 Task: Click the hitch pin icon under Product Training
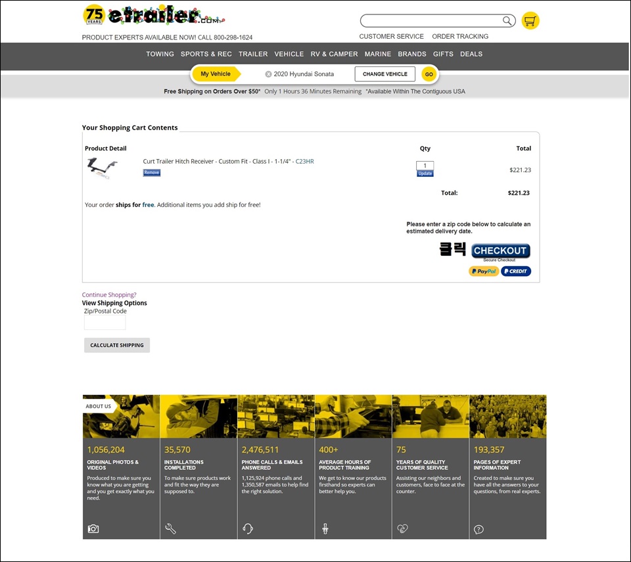[x=325, y=528]
